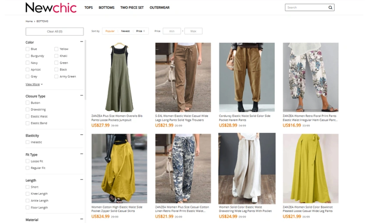This screenshot has height=223, width=368.
Task: Go to Home breadcrumb link
Action: pos(29,21)
